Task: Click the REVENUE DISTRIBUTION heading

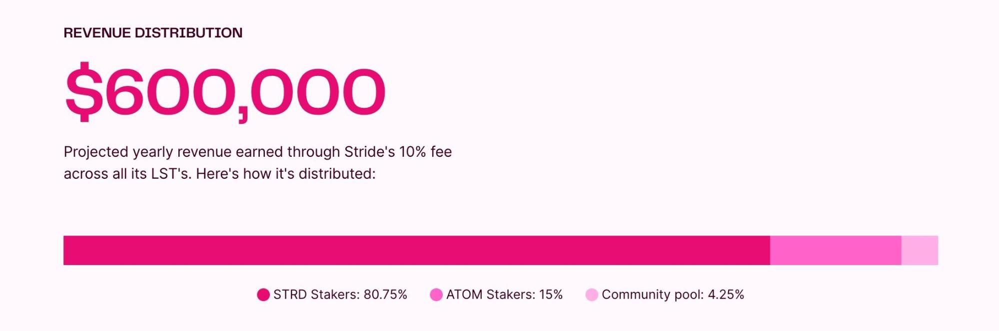Action: coord(153,33)
